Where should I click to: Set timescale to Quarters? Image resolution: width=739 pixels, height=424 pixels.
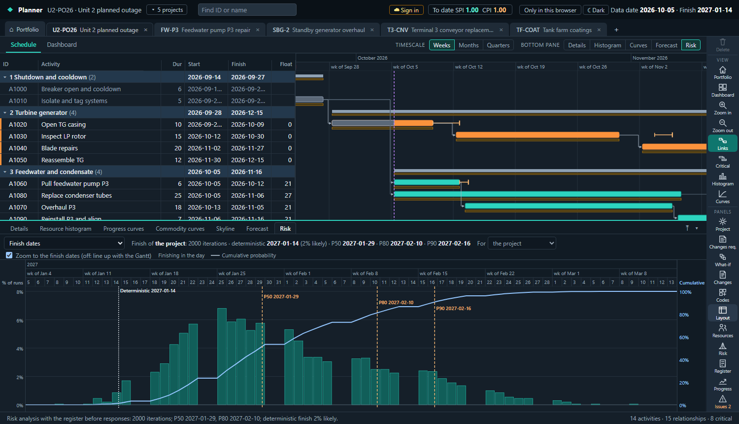[x=498, y=45]
